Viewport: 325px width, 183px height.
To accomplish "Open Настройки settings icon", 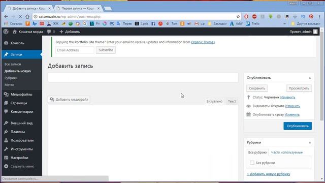I will pyautogui.click(x=6, y=158).
